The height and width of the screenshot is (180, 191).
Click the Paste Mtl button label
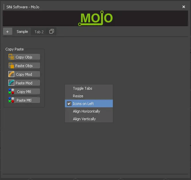tap(24, 100)
